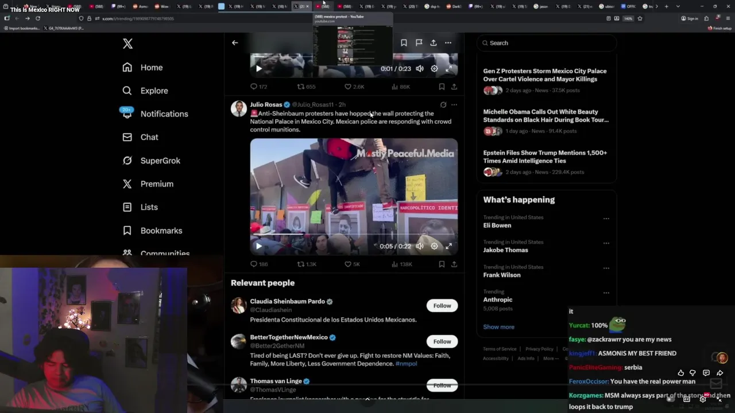Follow BetterTogetherNewMexico
735x413 pixels.
pos(442,341)
